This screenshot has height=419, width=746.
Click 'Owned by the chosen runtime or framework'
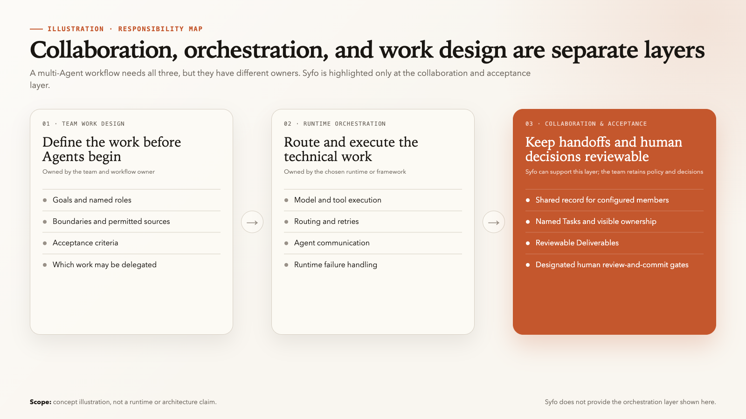(345, 172)
